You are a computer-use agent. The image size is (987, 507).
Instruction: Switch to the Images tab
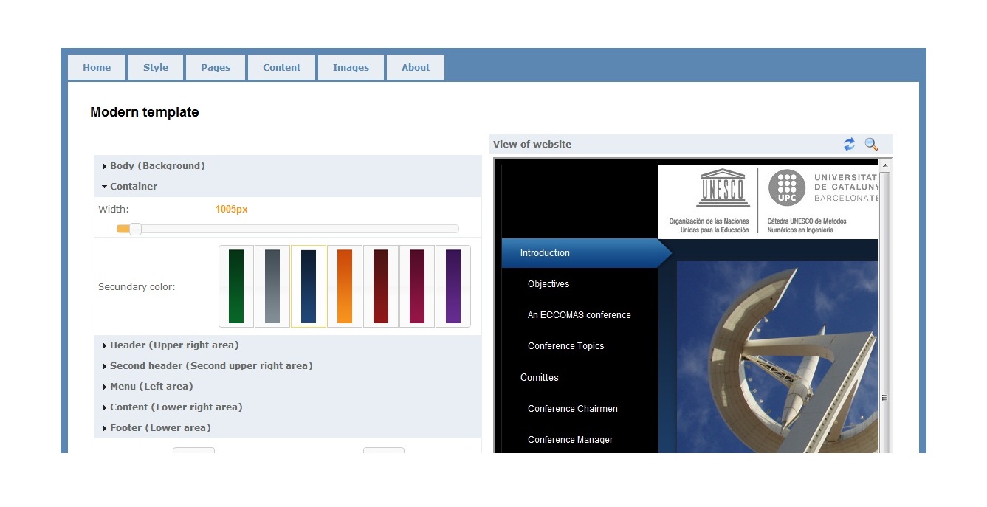tap(351, 67)
